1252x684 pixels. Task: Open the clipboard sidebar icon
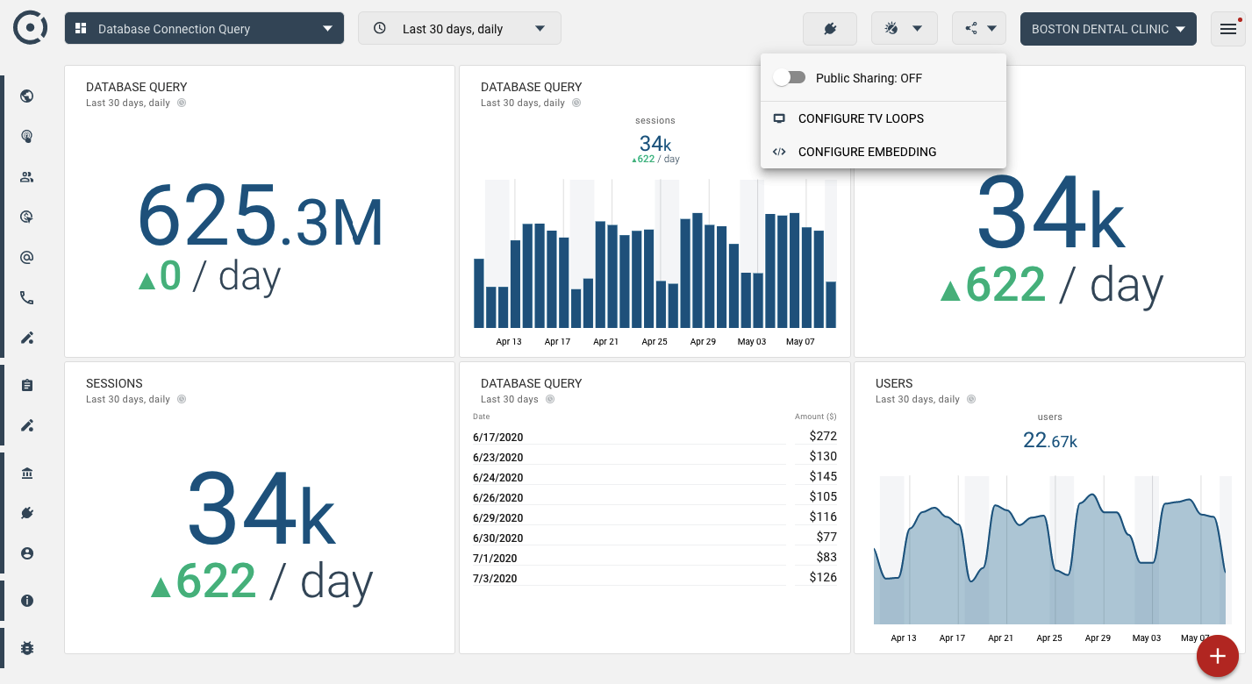click(27, 385)
